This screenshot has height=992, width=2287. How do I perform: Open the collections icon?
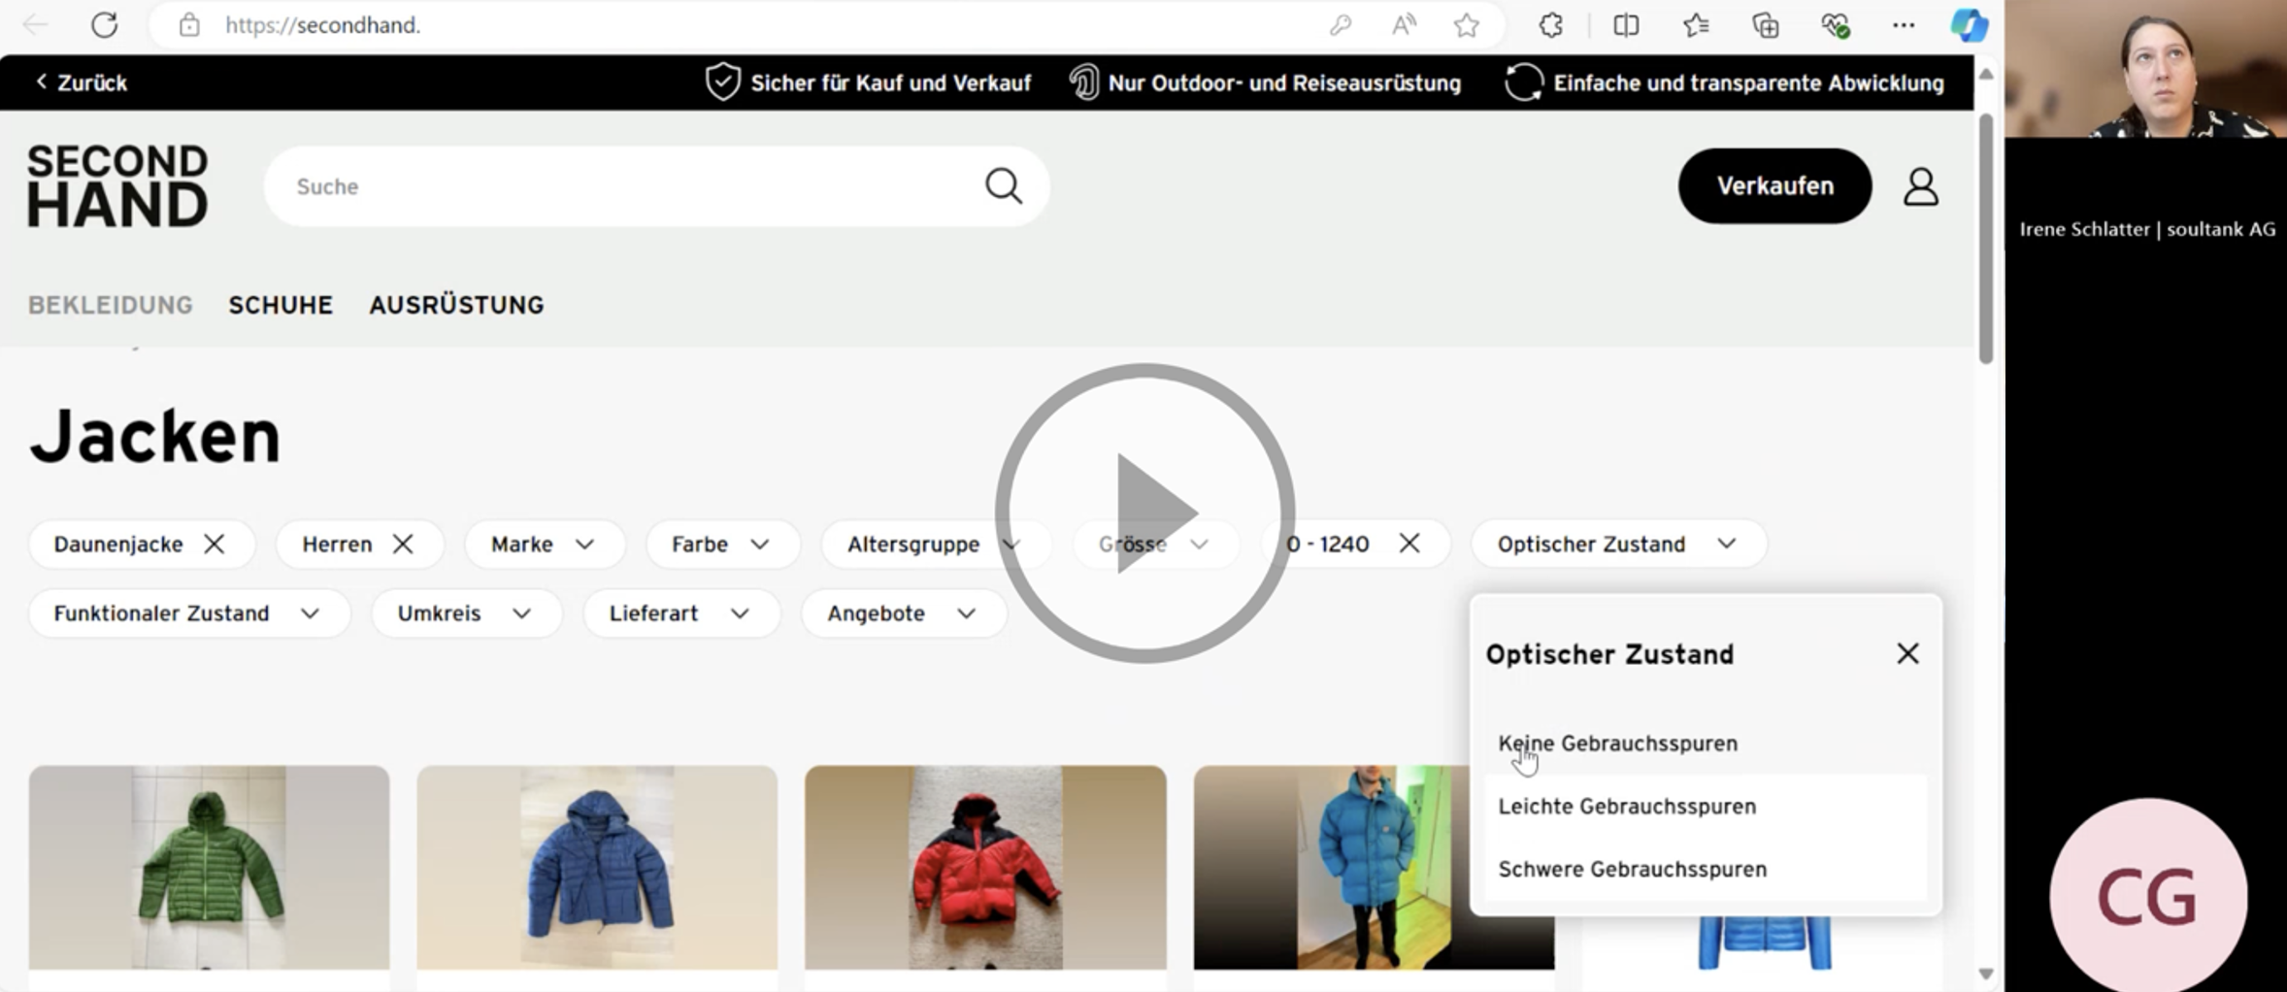pyautogui.click(x=1766, y=24)
